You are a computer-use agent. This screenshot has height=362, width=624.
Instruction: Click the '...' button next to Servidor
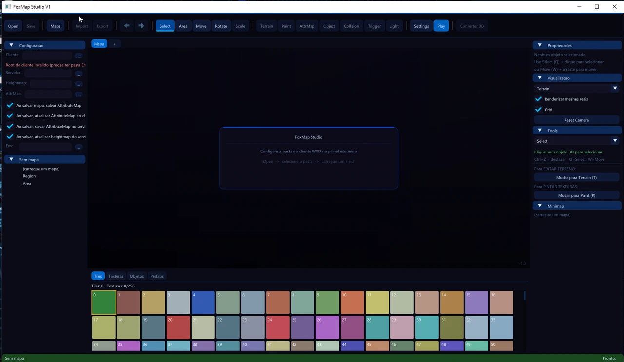coord(78,74)
